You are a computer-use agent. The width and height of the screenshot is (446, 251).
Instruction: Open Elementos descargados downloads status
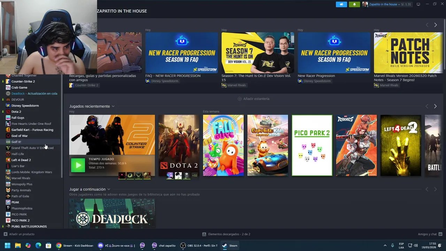226,234
